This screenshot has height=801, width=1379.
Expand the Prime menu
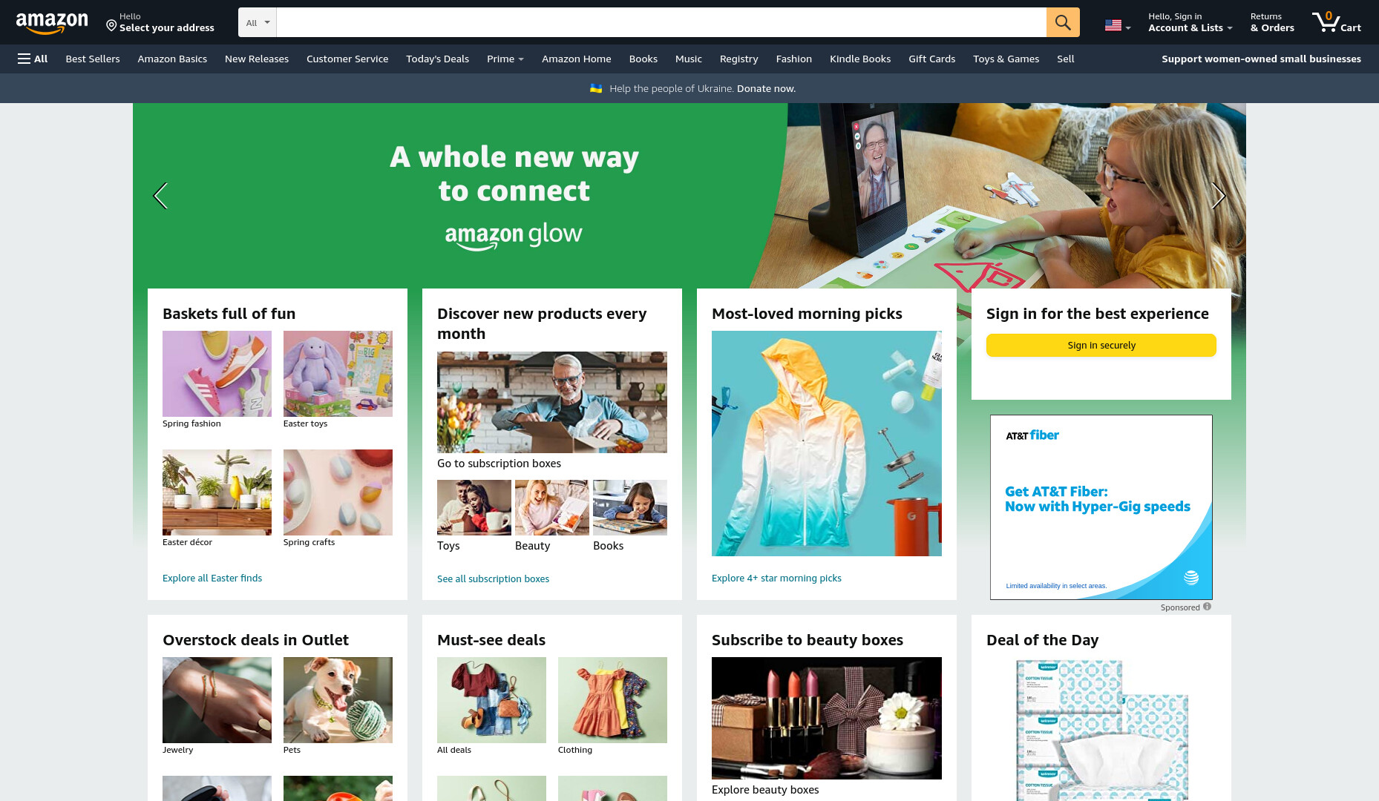(x=505, y=59)
